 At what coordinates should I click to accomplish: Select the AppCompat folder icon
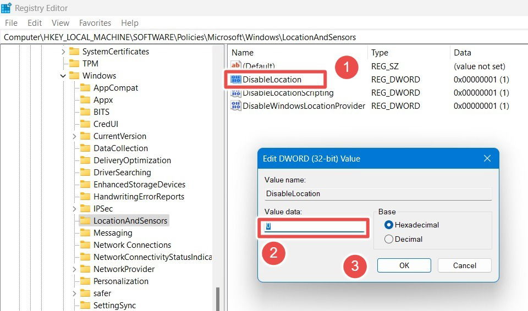click(85, 88)
